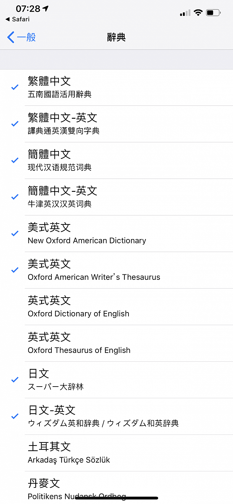Viewport: 233px width, 504px height.
Task: Uncheck the 五南國語活用辭典 checkmark
Action: coord(15,87)
